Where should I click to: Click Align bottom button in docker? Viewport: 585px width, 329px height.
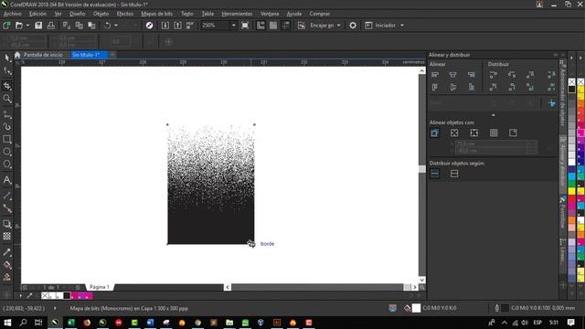tap(472, 88)
